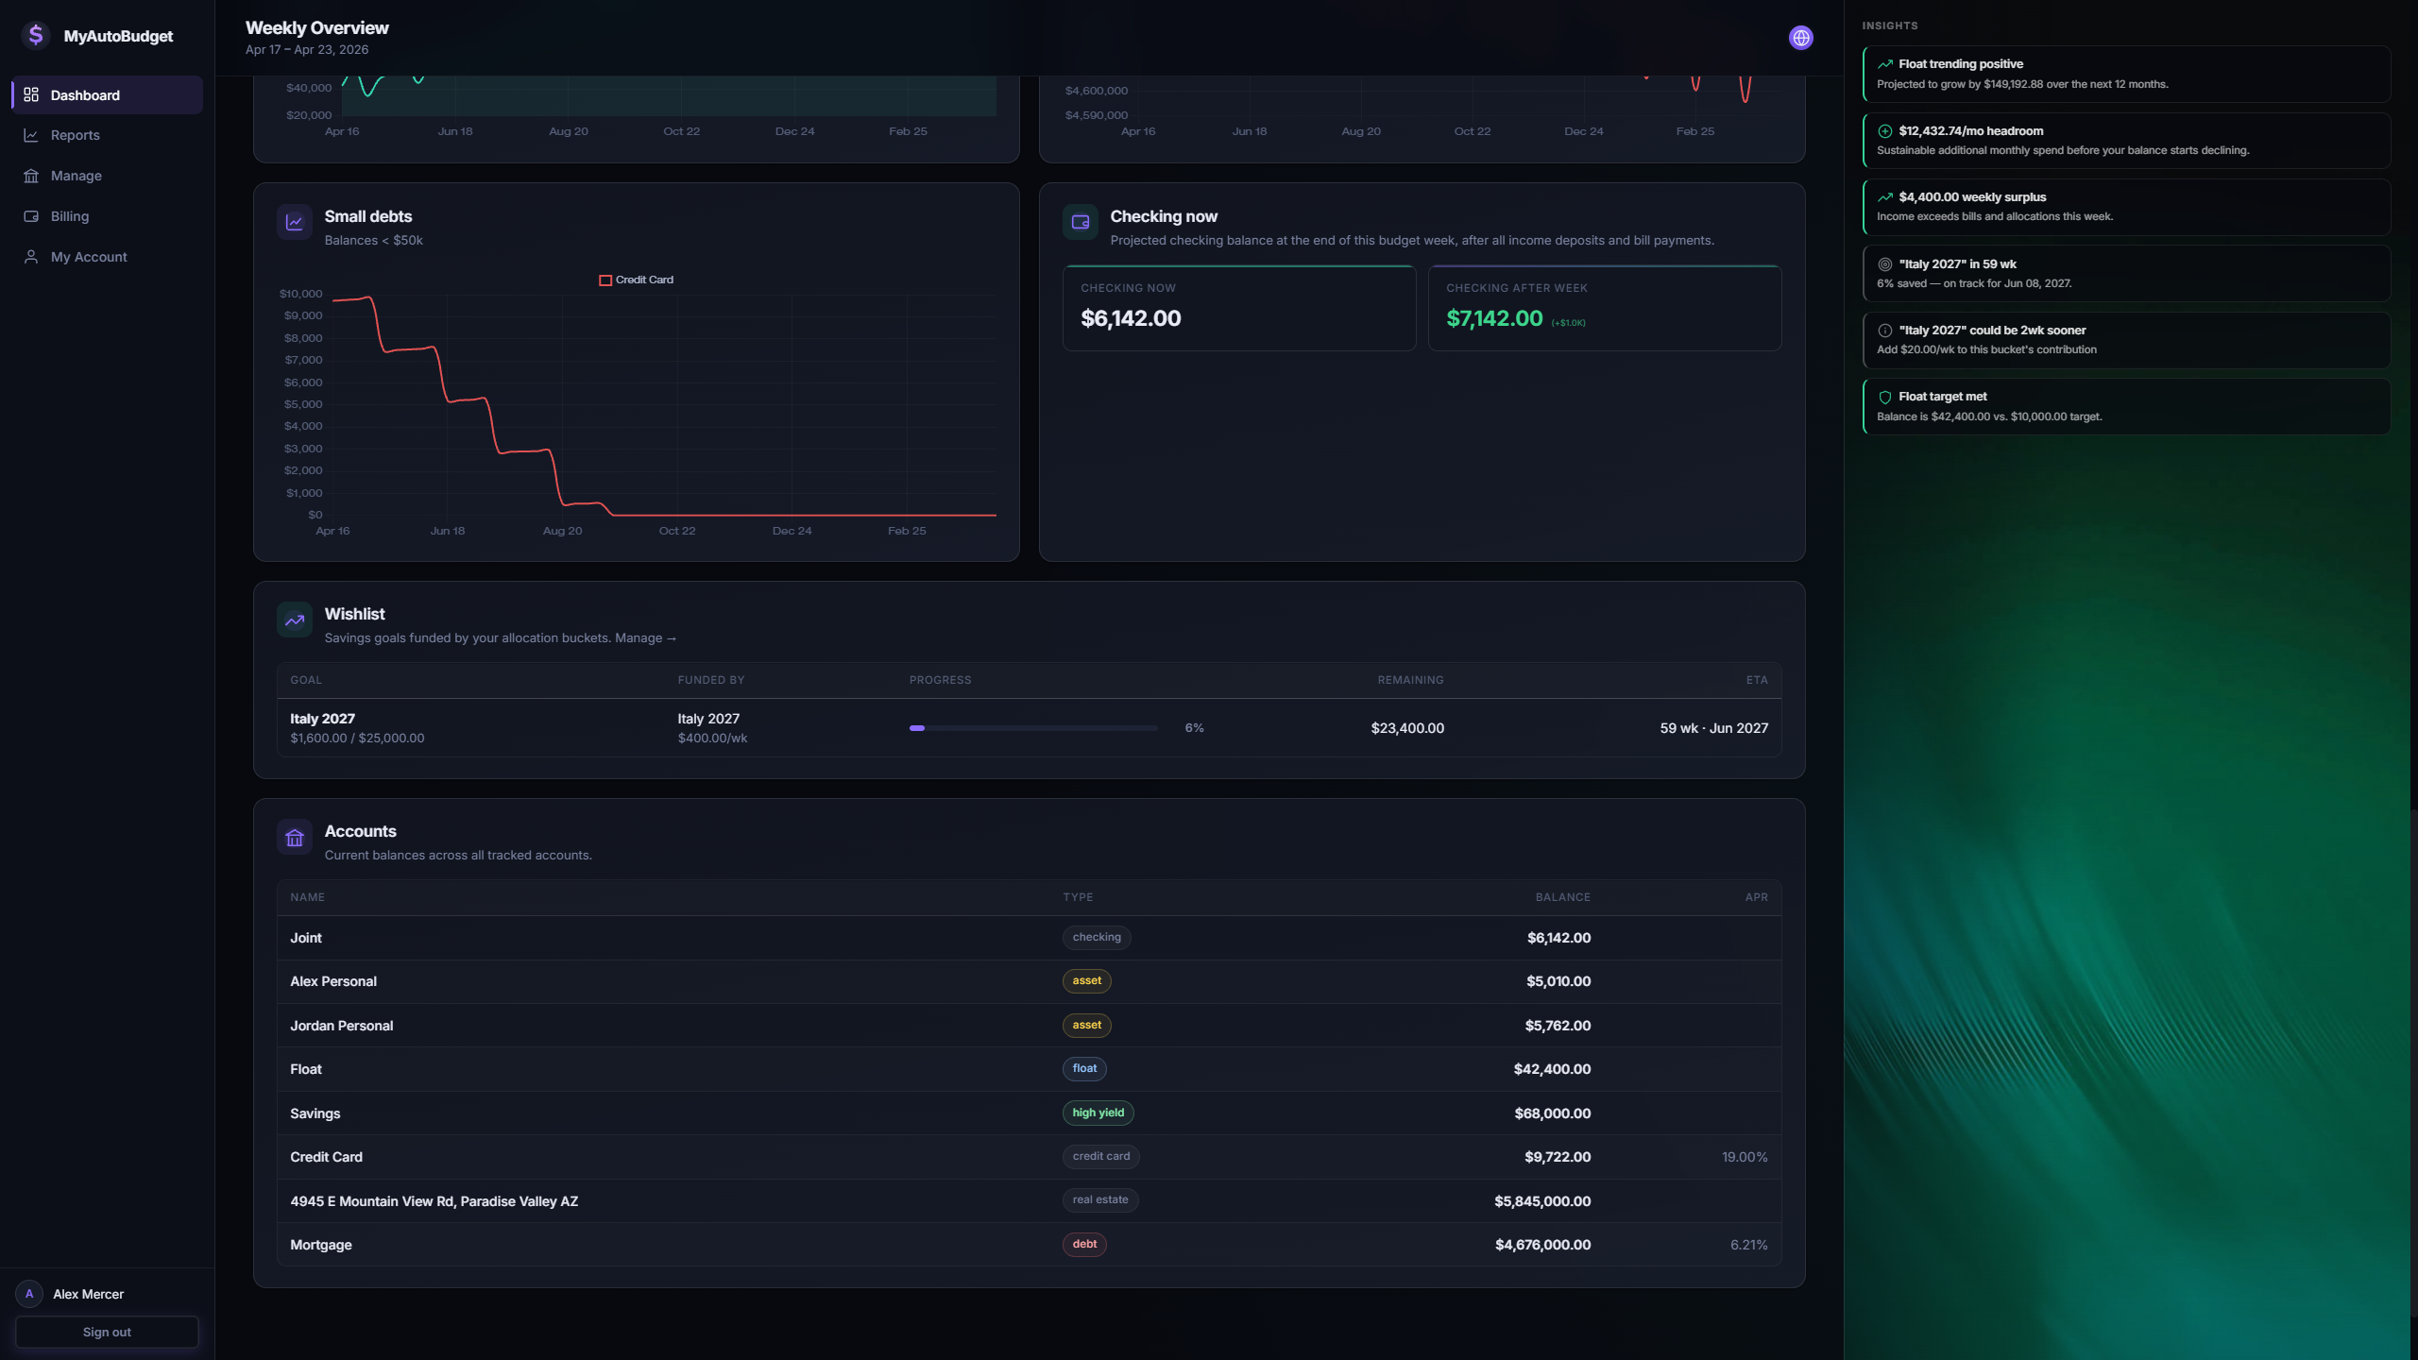
Task: Click the float type badge
Action: tap(1084, 1068)
